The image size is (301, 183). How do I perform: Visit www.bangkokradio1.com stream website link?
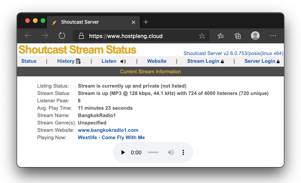click(108, 130)
